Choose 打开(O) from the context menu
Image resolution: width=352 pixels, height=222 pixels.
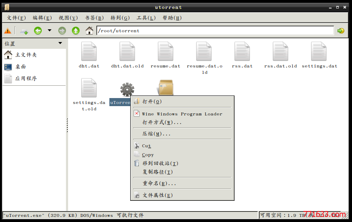(x=182, y=101)
